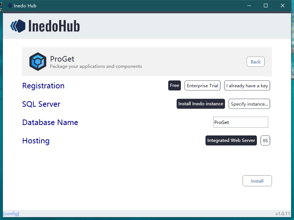The image size is (294, 220).
Task: Choose Install Inedo instance for SQL Server
Action: pyautogui.click(x=201, y=104)
